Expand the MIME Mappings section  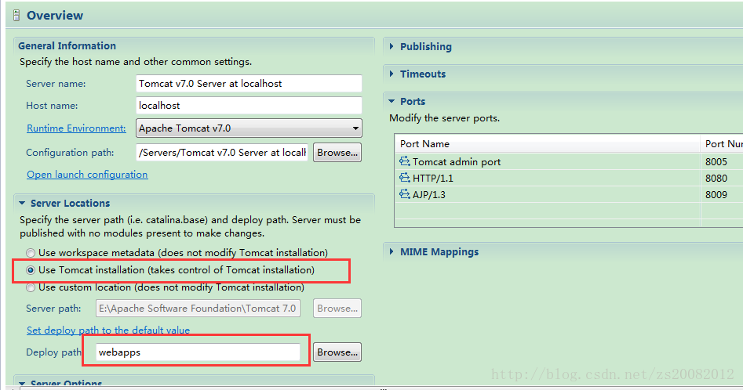click(392, 251)
